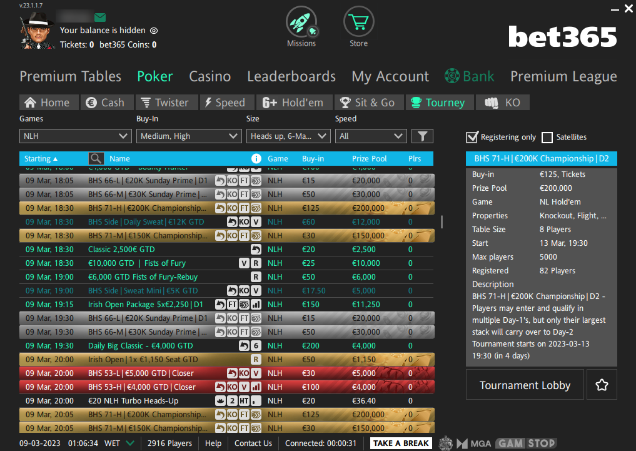
Task: Click the KO fist icon
Action: 491,103
